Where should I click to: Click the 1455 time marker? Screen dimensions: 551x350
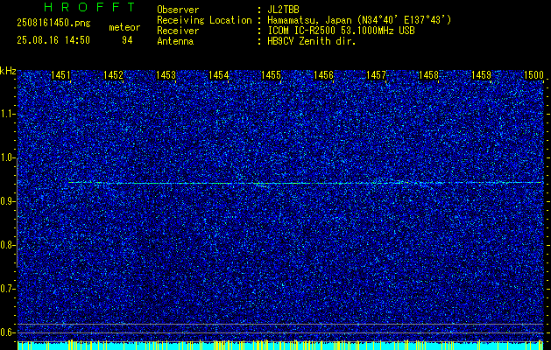271,74
